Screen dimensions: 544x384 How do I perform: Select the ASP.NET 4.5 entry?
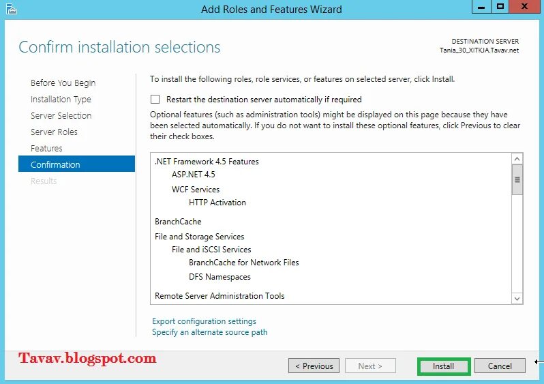pyautogui.click(x=193, y=175)
